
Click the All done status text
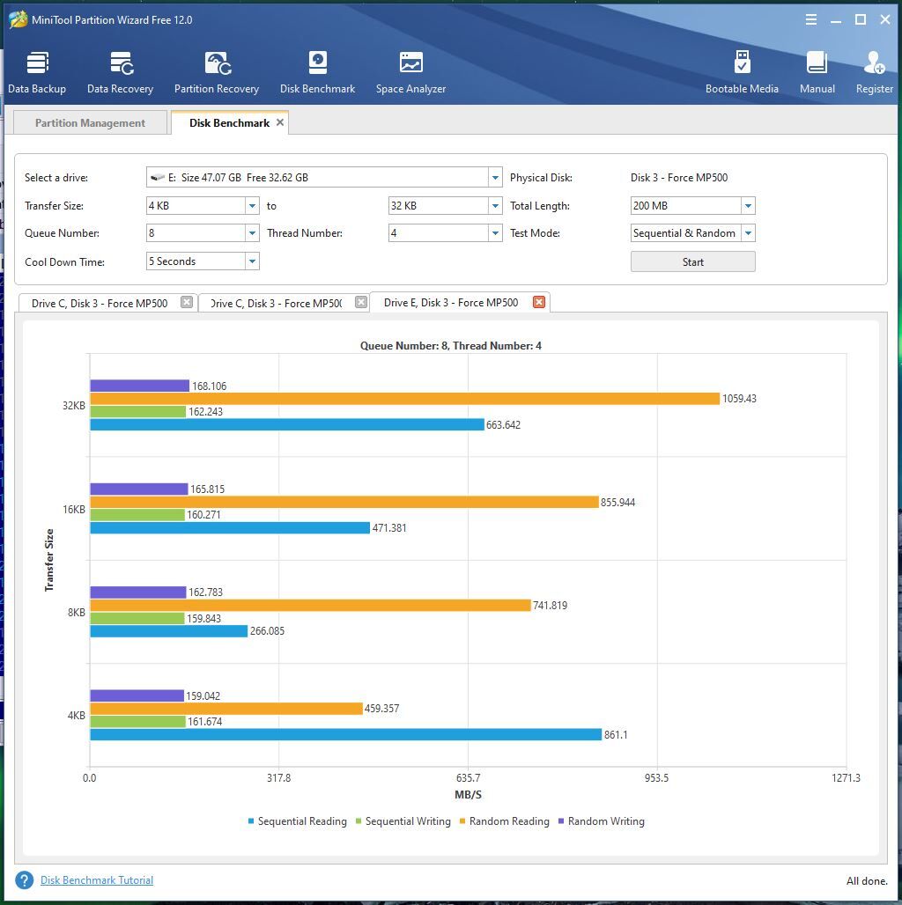867,880
